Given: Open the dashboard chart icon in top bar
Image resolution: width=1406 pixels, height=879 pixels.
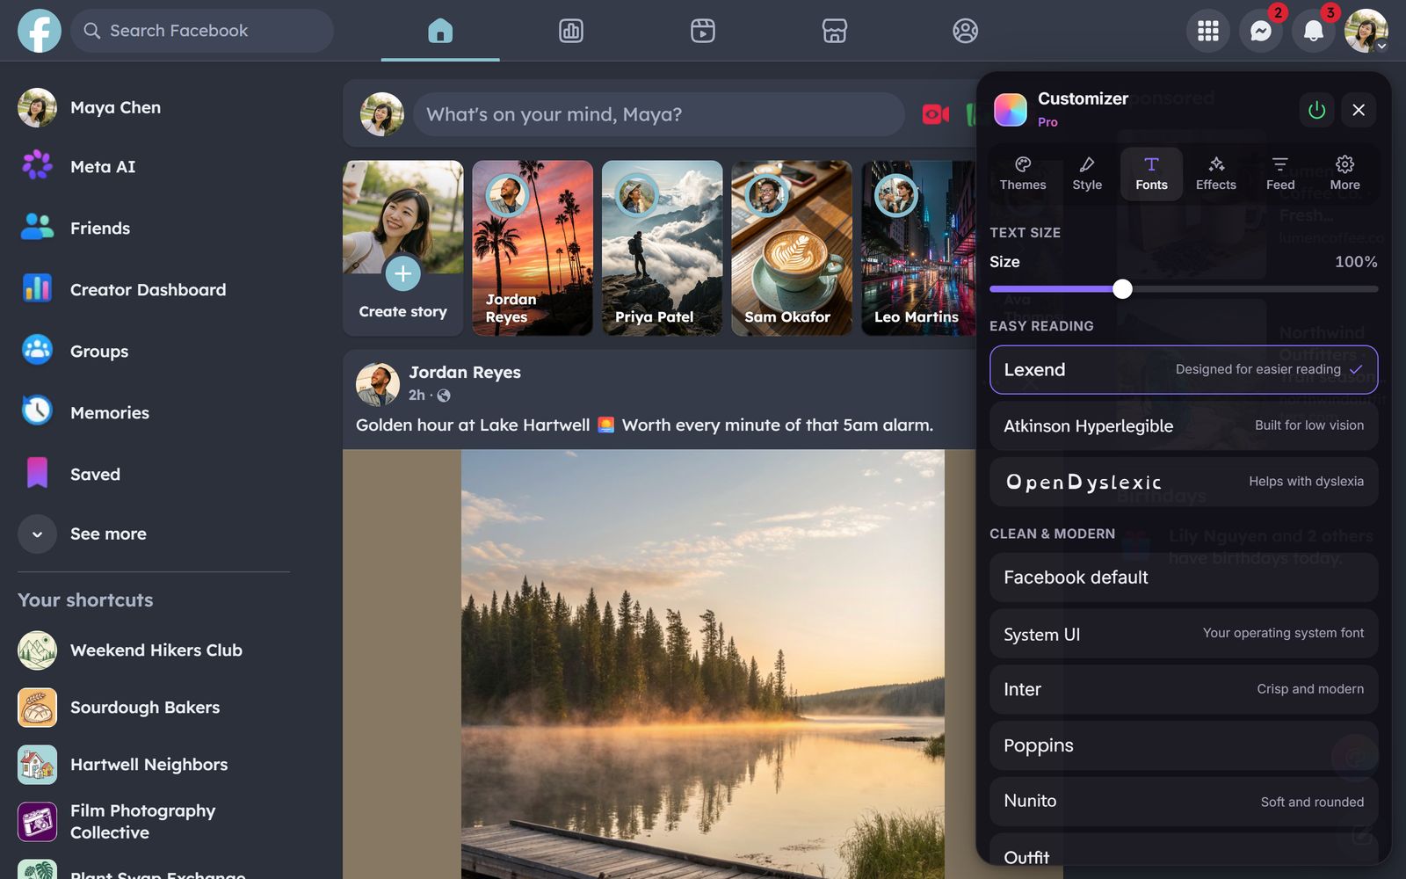Looking at the screenshot, I should click(571, 31).
